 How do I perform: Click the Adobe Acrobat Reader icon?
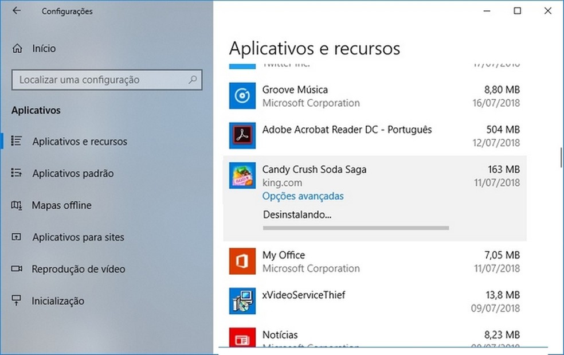[x=242, y=136]
